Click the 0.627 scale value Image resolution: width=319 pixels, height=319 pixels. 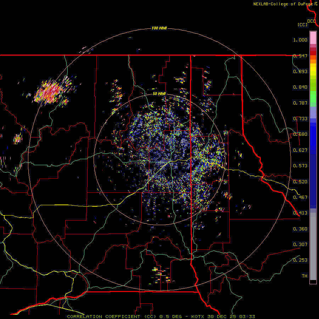(300, 150)
